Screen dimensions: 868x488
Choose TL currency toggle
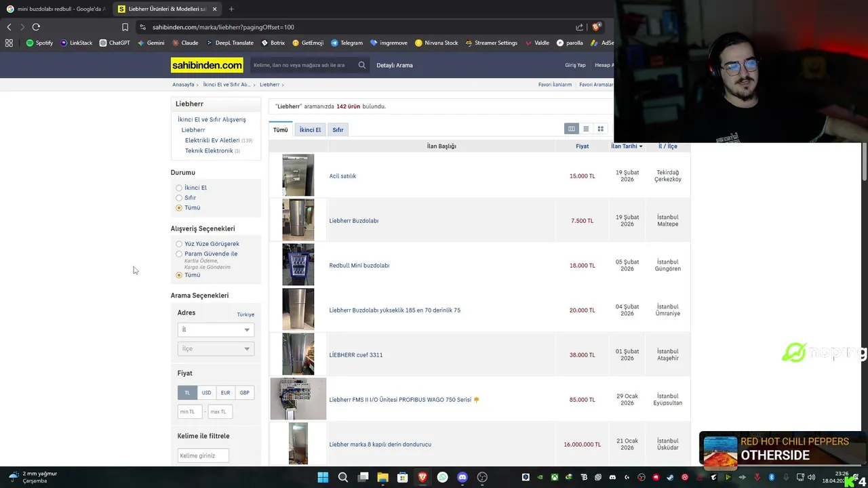point(187,392)
